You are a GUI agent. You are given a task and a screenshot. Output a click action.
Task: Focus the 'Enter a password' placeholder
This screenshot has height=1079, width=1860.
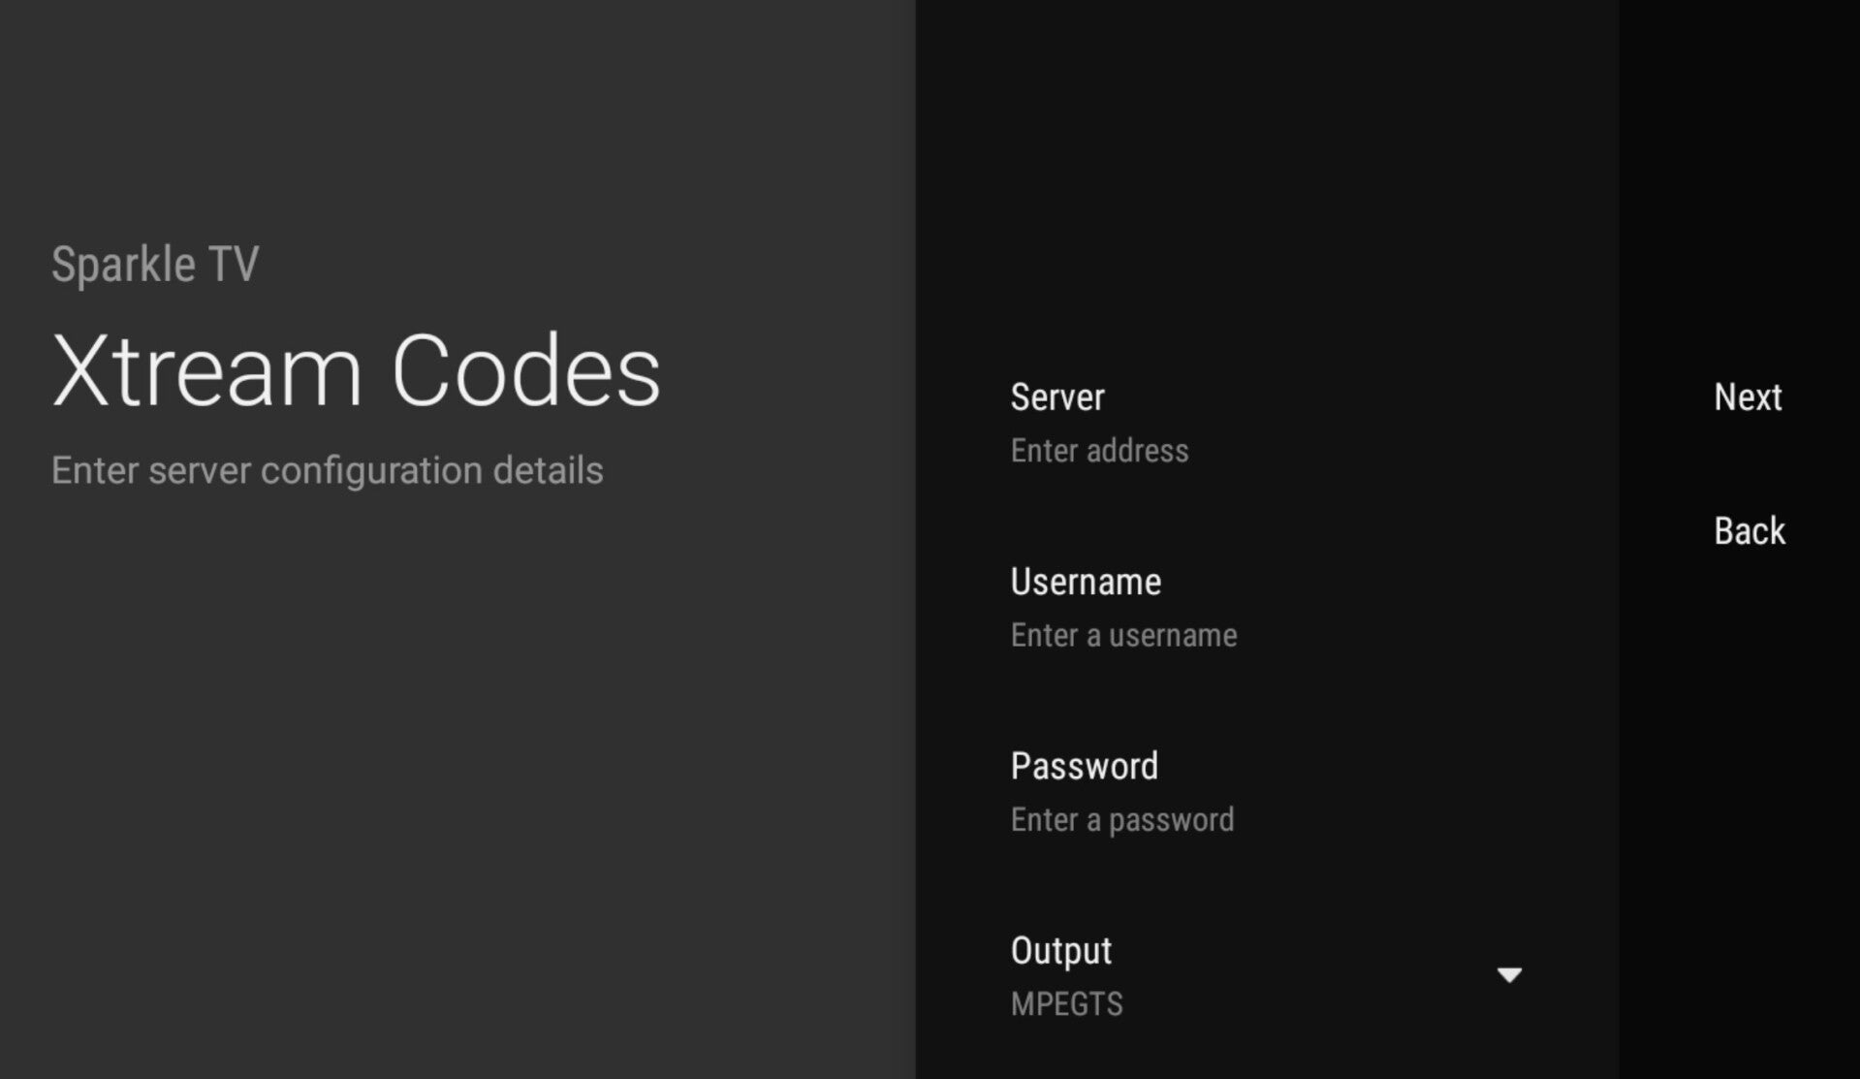point(1121,820)
